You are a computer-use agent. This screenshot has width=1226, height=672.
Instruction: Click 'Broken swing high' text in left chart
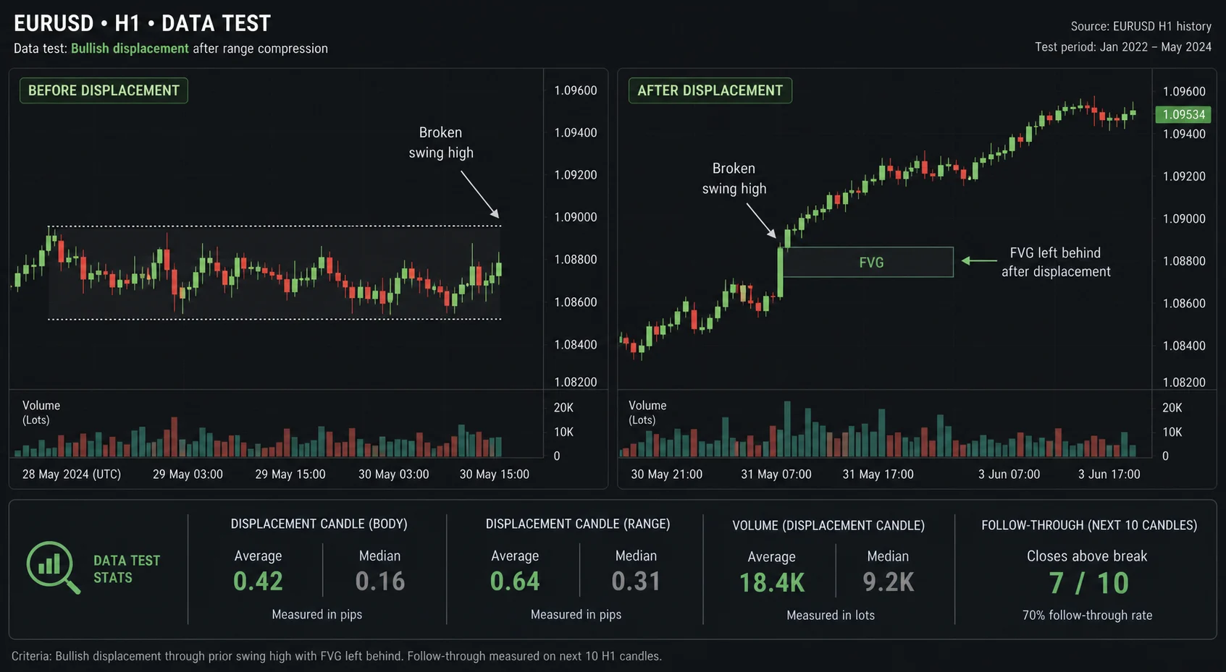440,143
